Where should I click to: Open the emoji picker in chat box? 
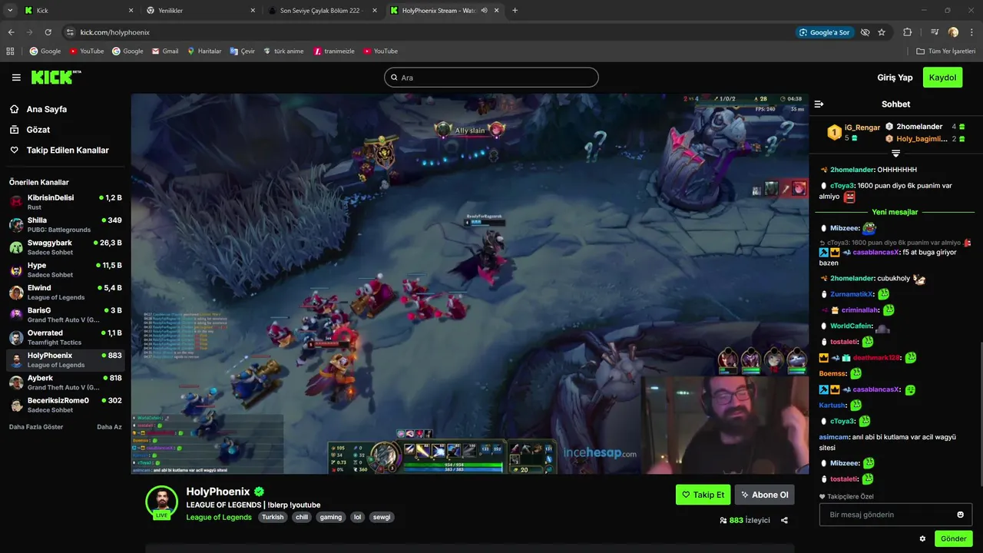tap(960, 515)
